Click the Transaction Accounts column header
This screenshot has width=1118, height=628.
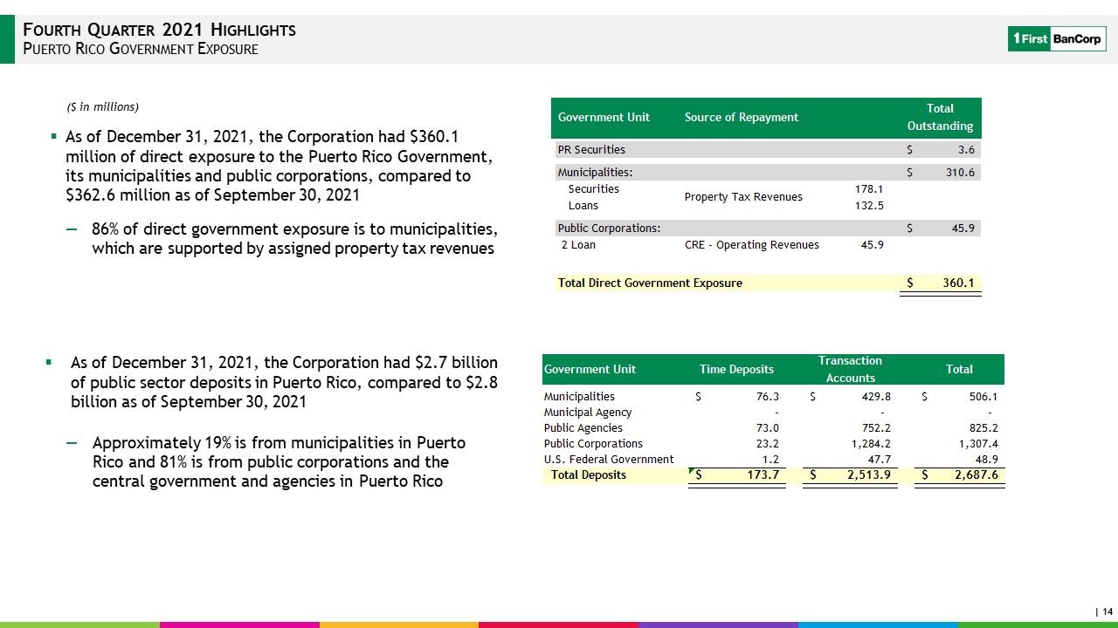click(x=850, y=369)
